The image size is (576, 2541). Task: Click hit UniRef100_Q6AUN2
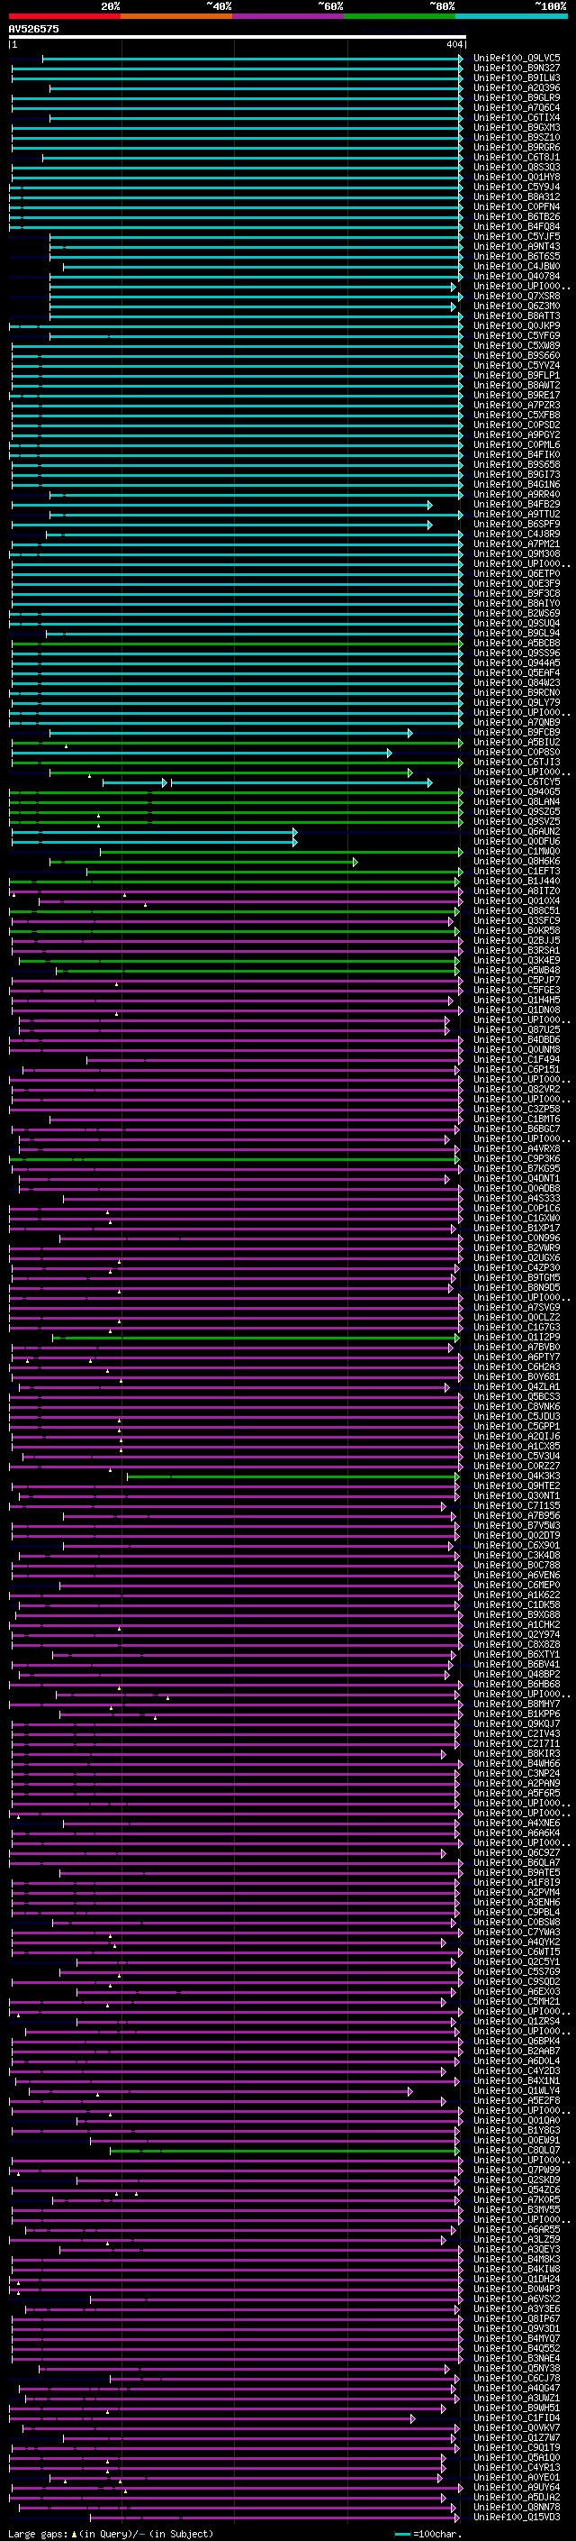pos(517,830)
